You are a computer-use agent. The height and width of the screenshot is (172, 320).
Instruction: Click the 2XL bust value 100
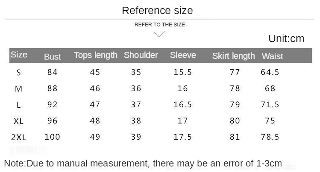(x=53, y=137)
